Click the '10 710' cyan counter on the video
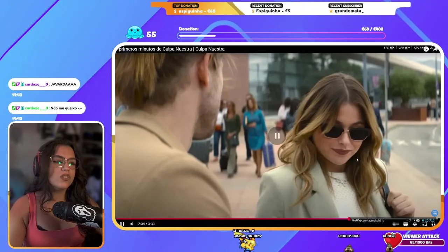 click(x=428, y=220)
